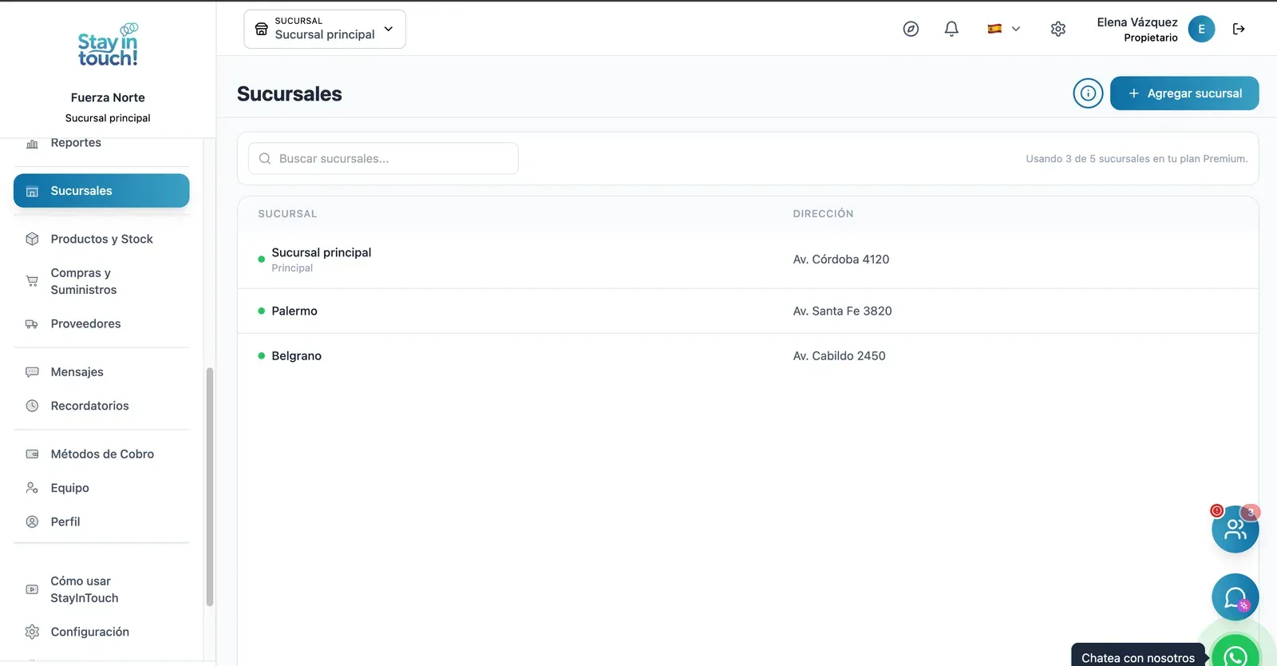The height and width of the screenshot is (666, 1277).
Task: Open Equipo page
Action: coord(101,488)
